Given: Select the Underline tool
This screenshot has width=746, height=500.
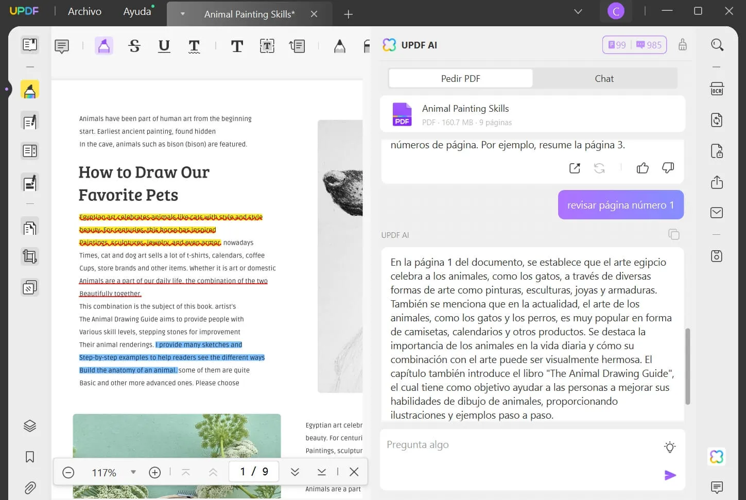Looking at the screenshot, I should click(x=164, y=46).
